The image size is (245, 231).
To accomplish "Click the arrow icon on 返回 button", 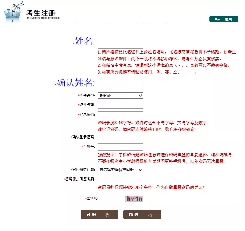I will 217,19.
